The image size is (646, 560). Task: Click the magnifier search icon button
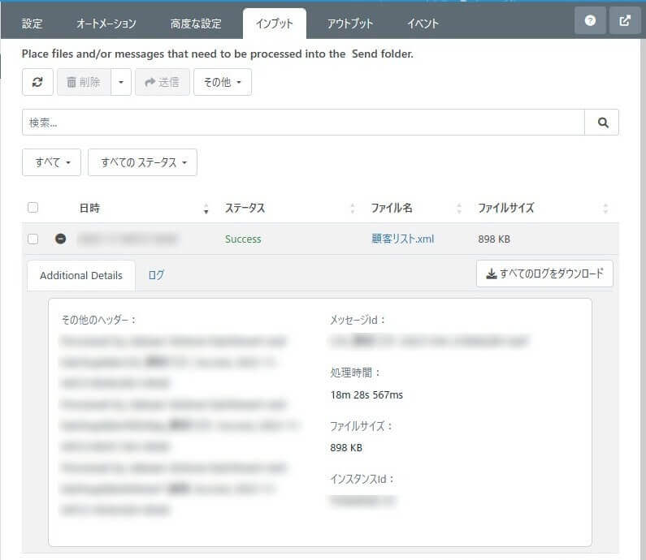click(x=602, y=123)
